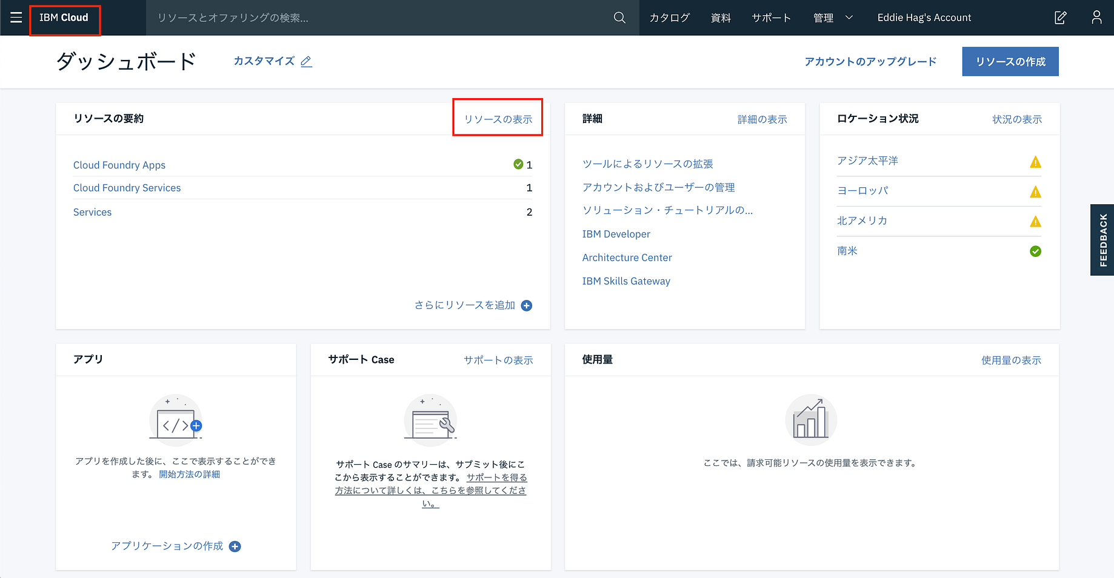Image resolution: width=1114 pixels, height=578 pixels.
Task: Select アジア太平洋 location
Action: pos(867,161)
